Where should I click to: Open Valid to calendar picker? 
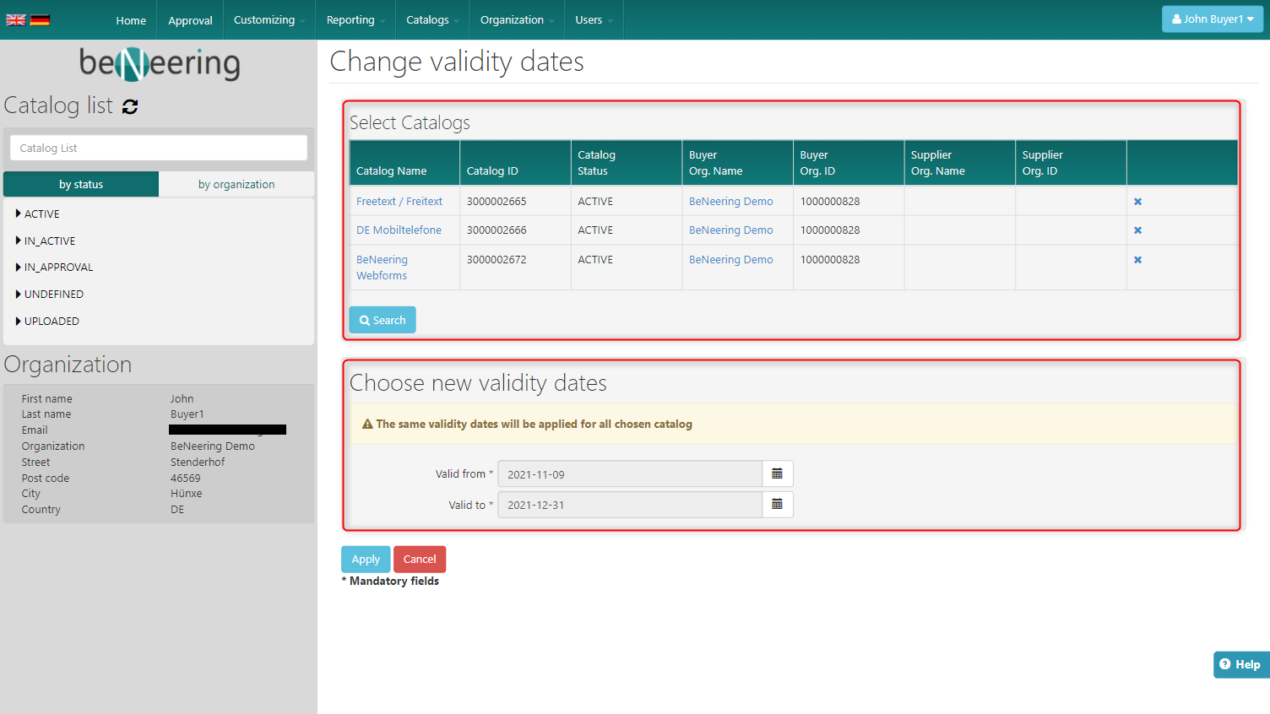(777, 505)
